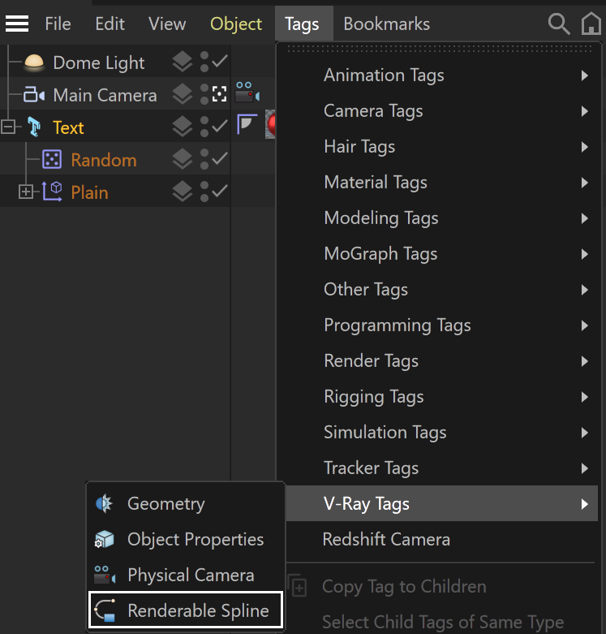Click the search magnifier icon
Image resolution: width=606 pixels, height=634 pixels.
pyautogui.click(x=559, y=24)
